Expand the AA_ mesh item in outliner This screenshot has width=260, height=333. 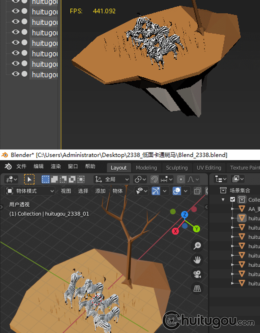click(232, 209)
